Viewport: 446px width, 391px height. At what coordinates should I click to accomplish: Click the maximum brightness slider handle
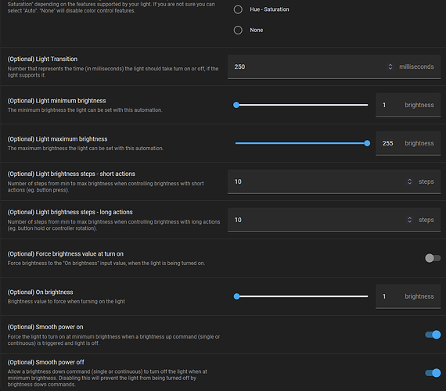[367, 143]
